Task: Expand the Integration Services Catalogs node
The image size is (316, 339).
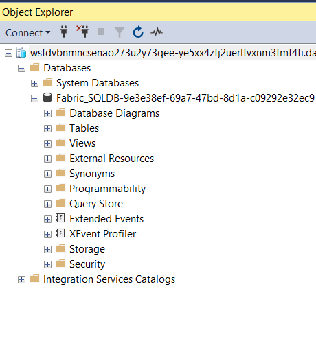Action: tap(21, 279)
